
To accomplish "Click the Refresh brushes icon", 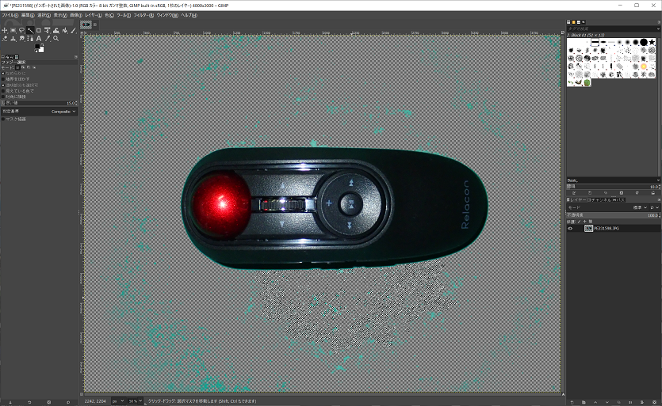I will [x=637, y=192].
